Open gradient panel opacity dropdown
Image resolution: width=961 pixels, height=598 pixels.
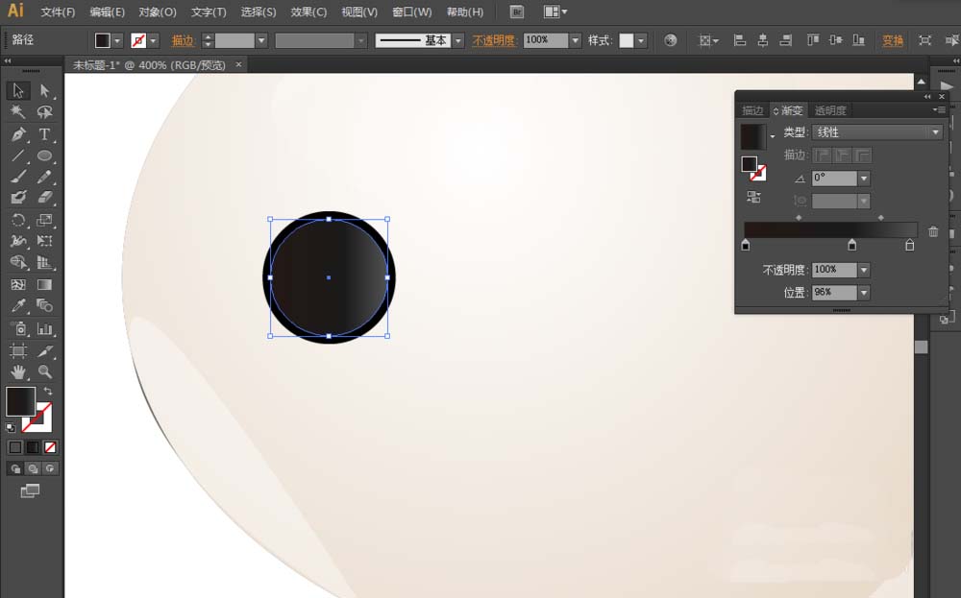point(864,270)
